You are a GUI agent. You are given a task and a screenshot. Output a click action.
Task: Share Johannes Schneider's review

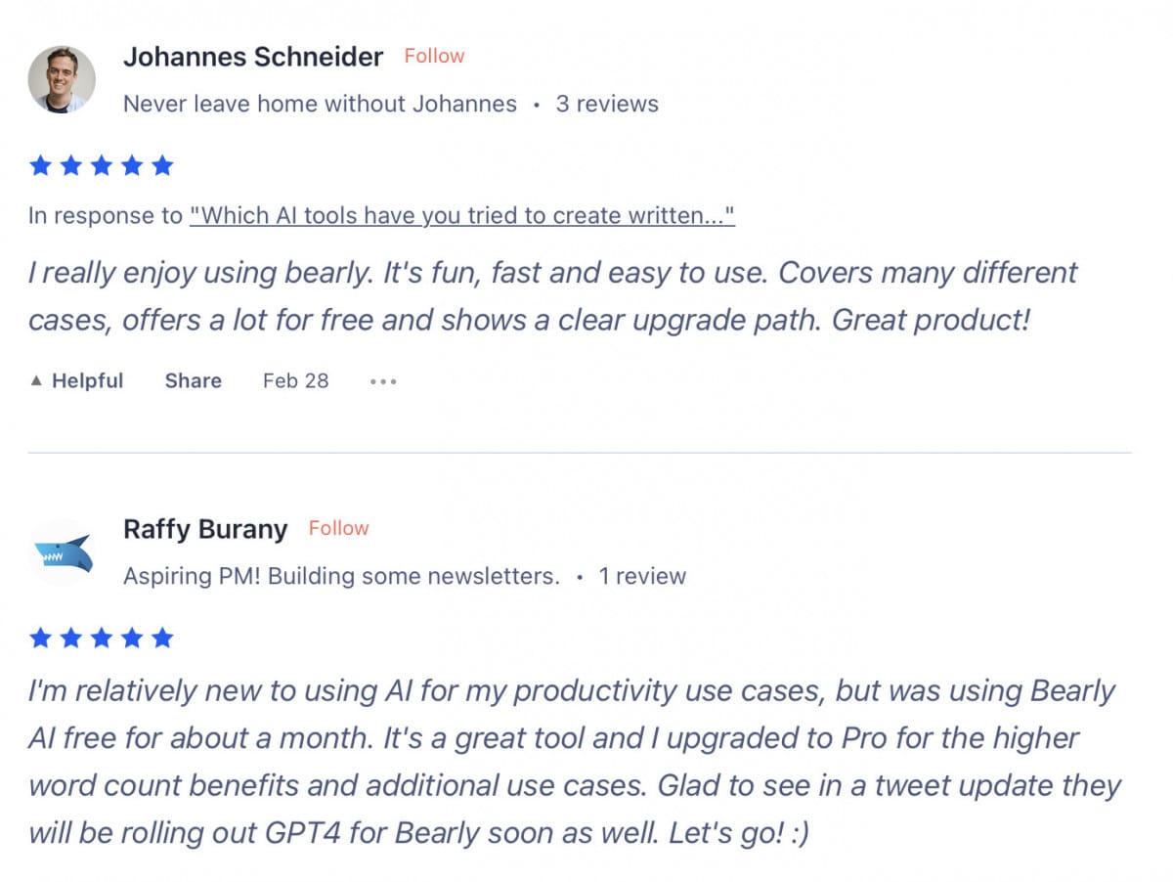193,380
